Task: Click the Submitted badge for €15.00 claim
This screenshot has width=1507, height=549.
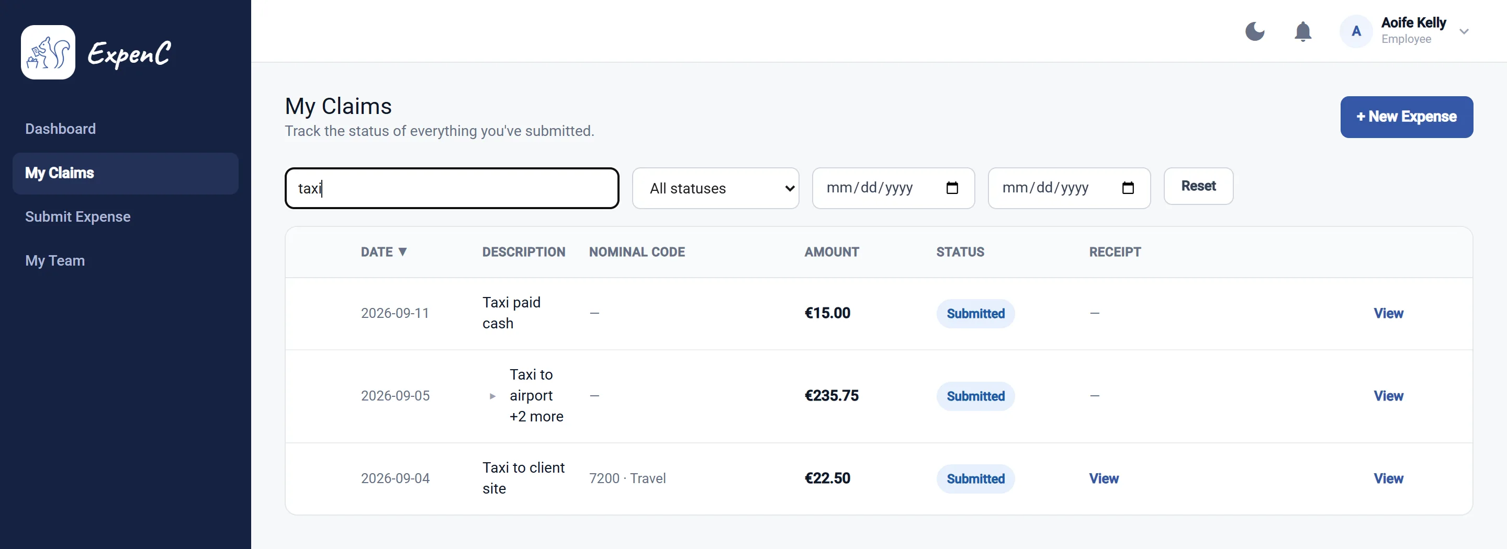Action: click(975, 313)
